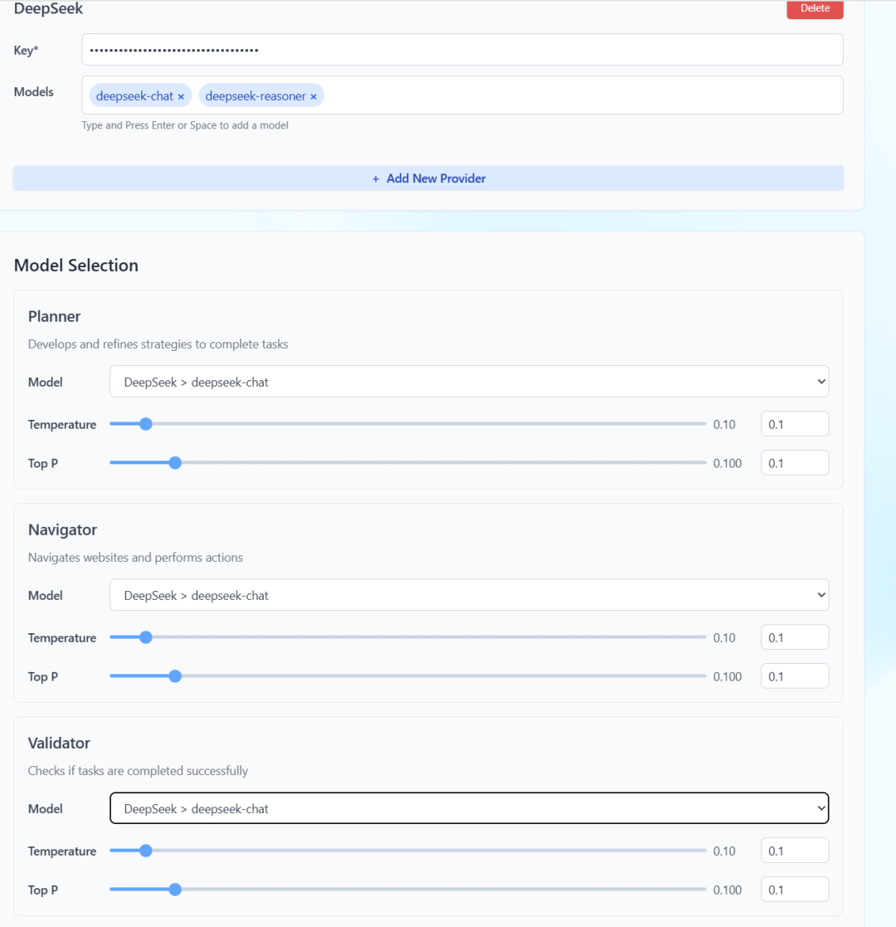Click the Planner Temperature number box
Screen dimensions: 896x927
795,424
